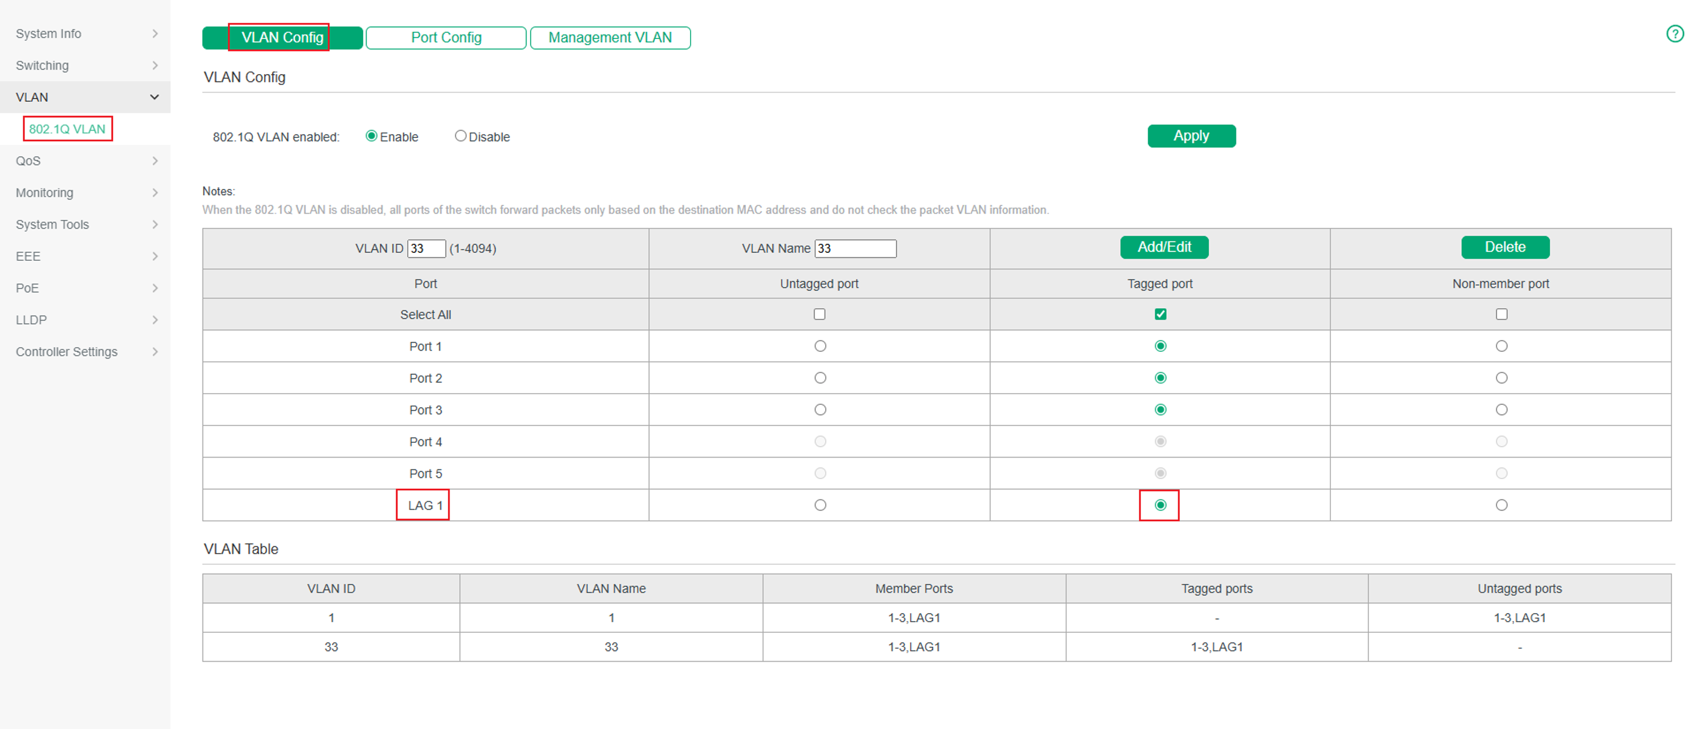Click the Add/Edit button

[x=1164, y=247]
